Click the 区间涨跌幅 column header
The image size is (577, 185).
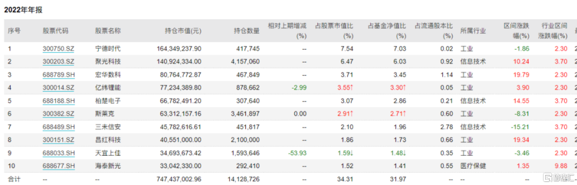(x=516, y=31)
